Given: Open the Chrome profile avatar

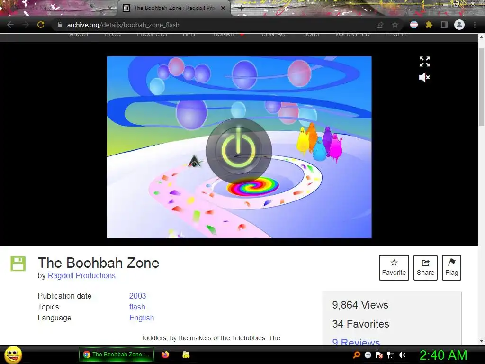Looking at the screenshot, I should (459, 25).
